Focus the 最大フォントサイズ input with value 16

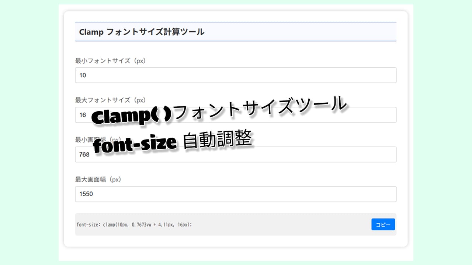(236, 115)
